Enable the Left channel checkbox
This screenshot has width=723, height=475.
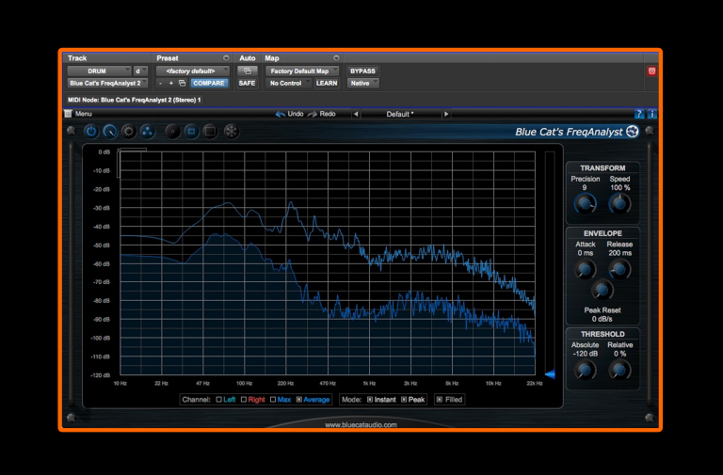coord(219,400)
